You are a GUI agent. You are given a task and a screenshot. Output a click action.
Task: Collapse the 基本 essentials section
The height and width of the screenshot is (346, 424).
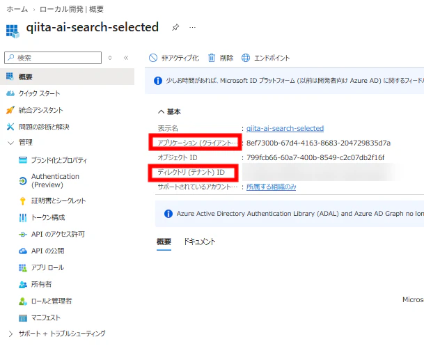pos(161,111)
